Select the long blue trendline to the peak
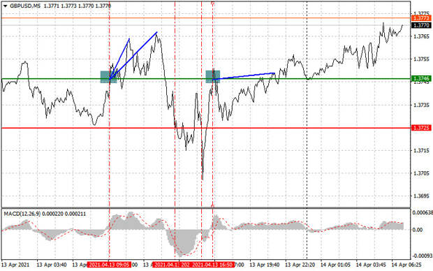The width and height of the screenshot is (433, 271). (x=133, y=55)
